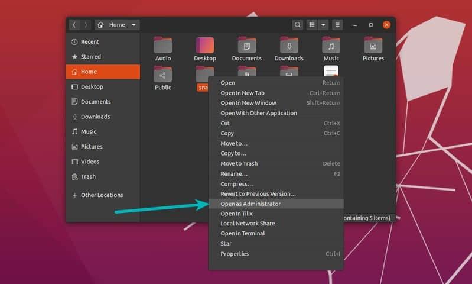Viewport: 472px width, 284px height.
Task: Open the view options dropdown arrow
Action: click(323, 25)
